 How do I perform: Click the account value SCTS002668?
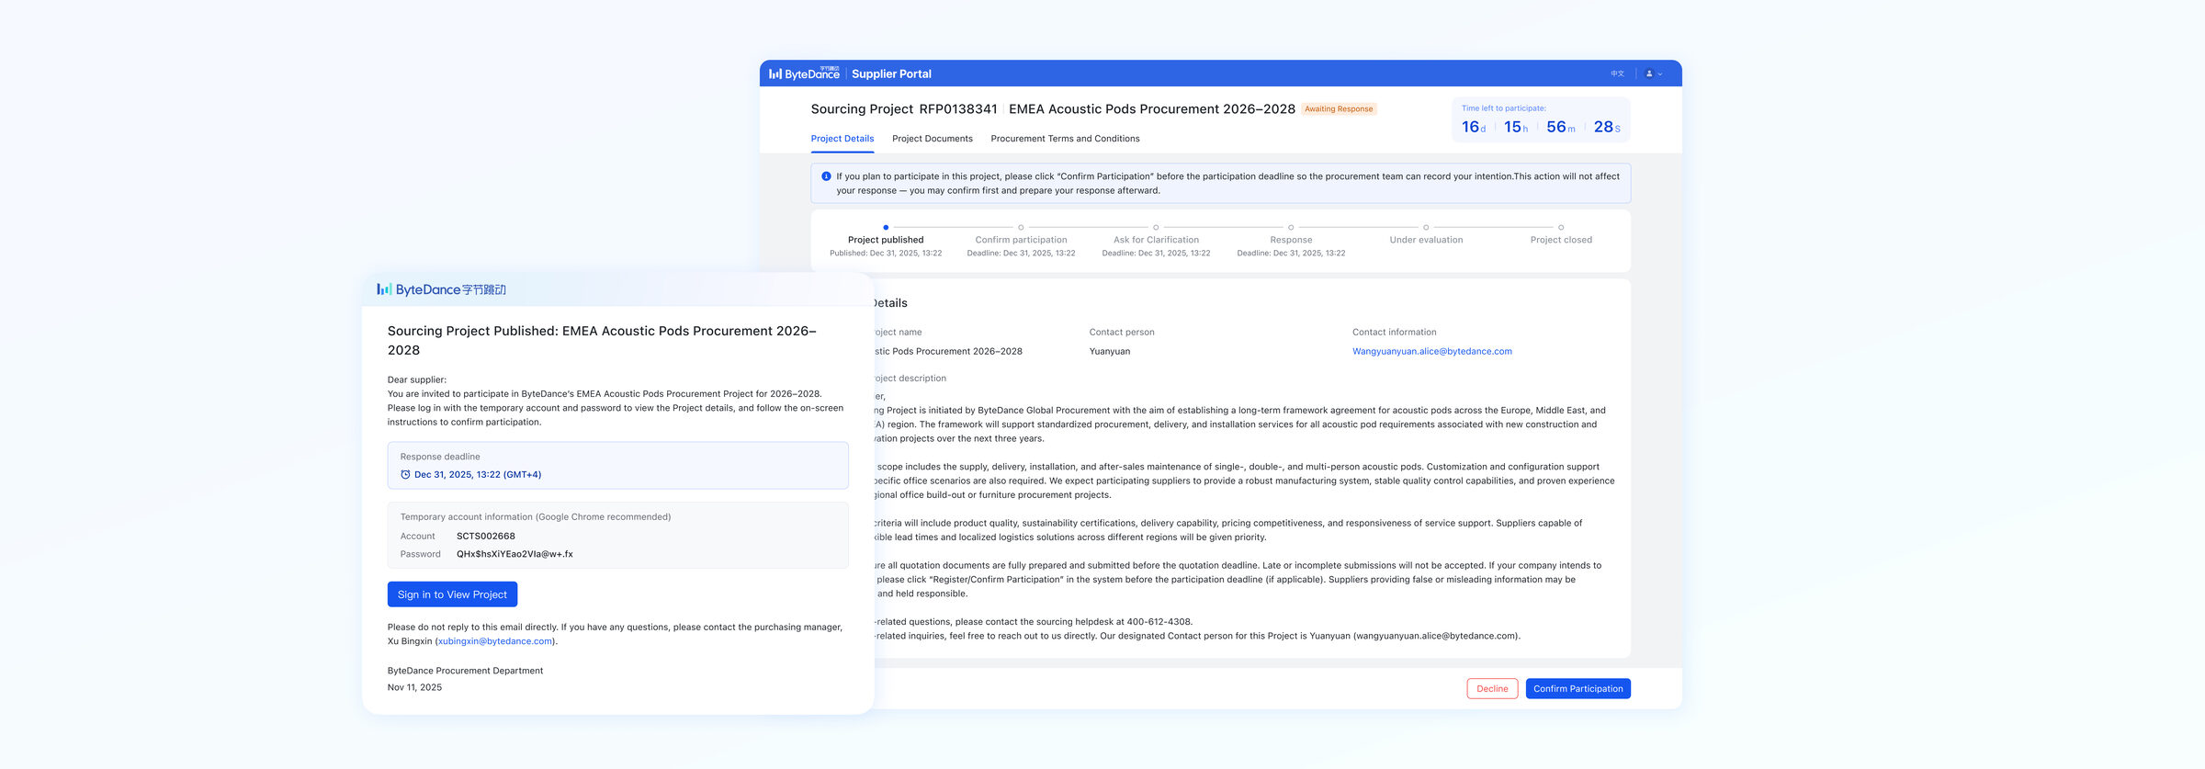pos(486,537)
